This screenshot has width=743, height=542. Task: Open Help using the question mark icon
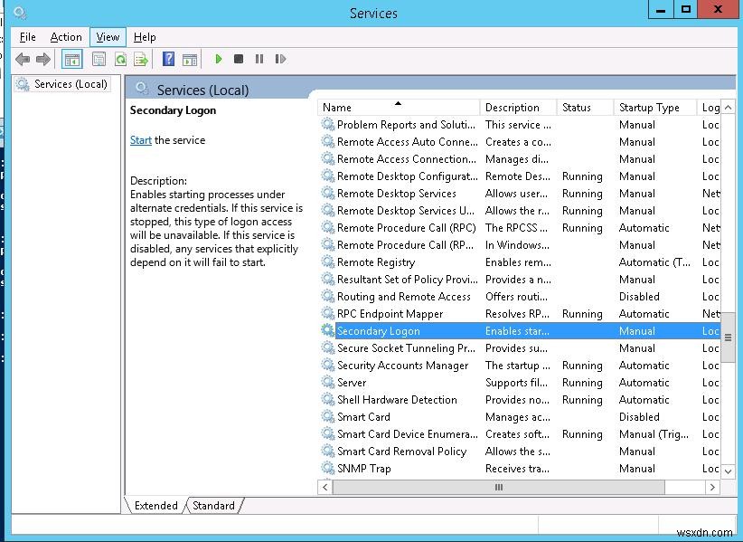click(x=171, y=59)
